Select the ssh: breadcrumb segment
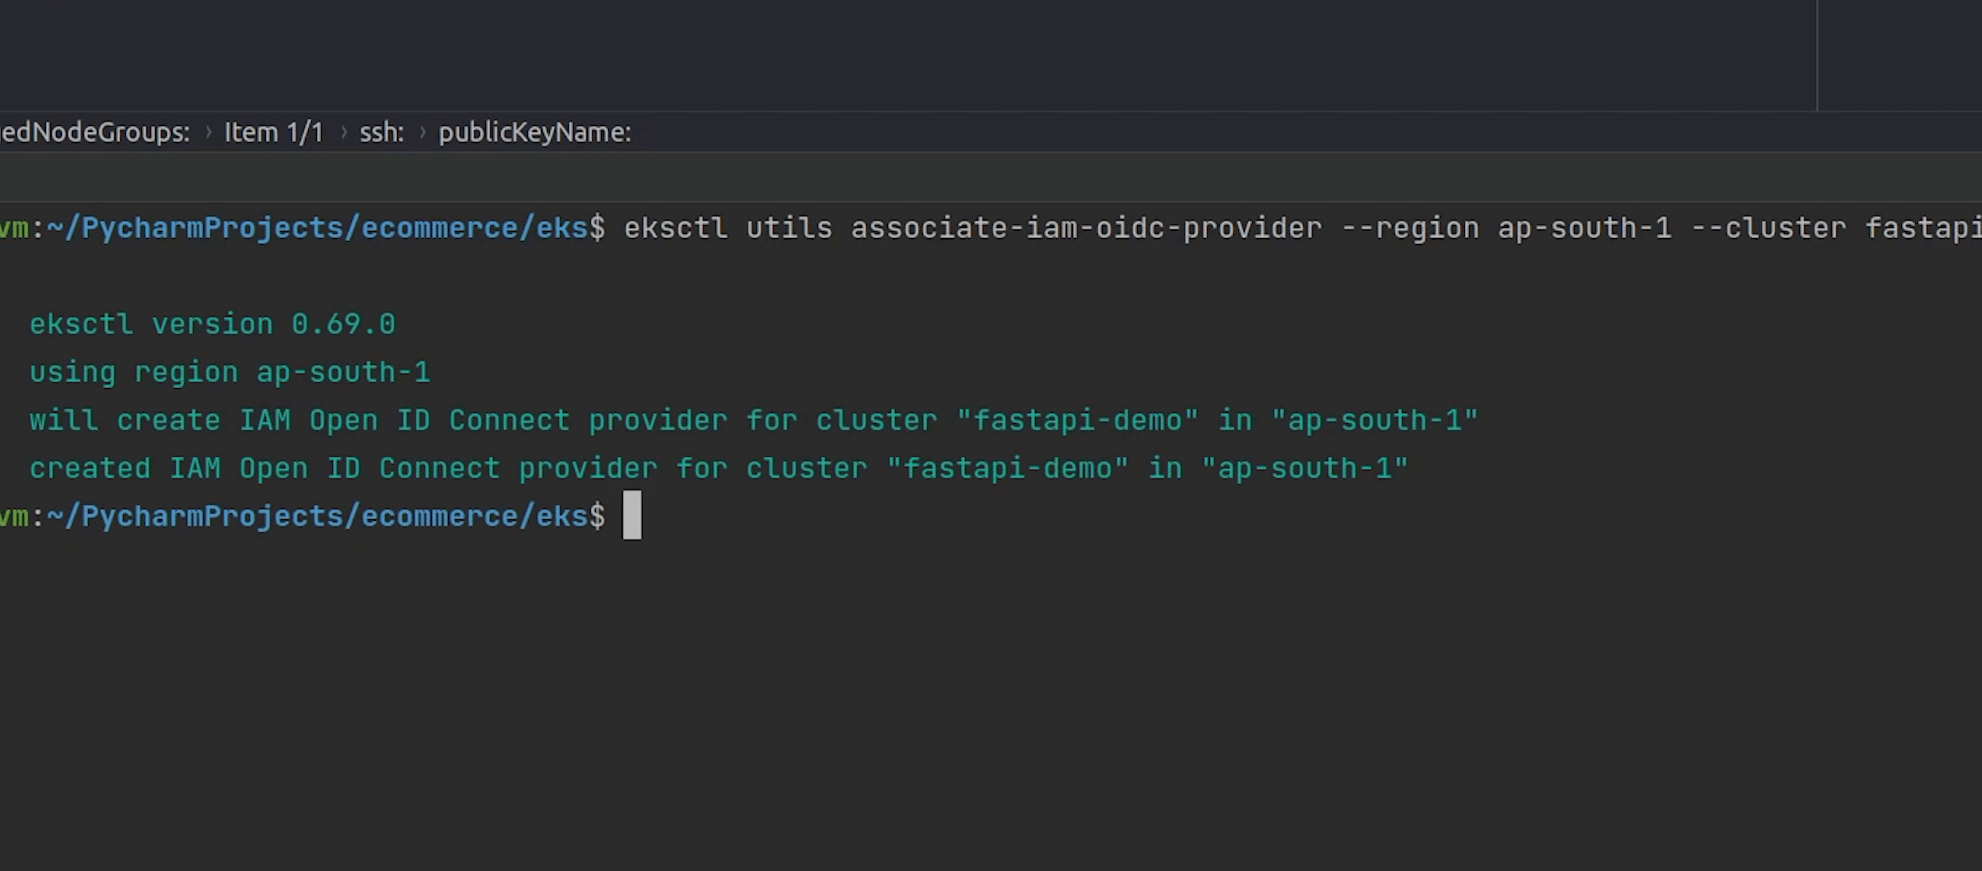The width and height of the screenshot is (1982, 871). [x=382, y=133]
